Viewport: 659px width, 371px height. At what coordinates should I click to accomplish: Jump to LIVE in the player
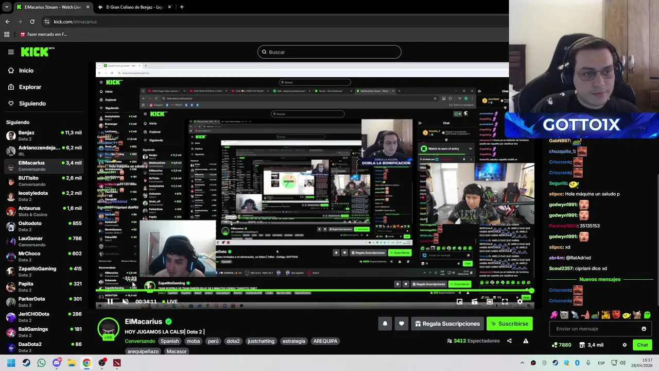(x=170, y=301)
